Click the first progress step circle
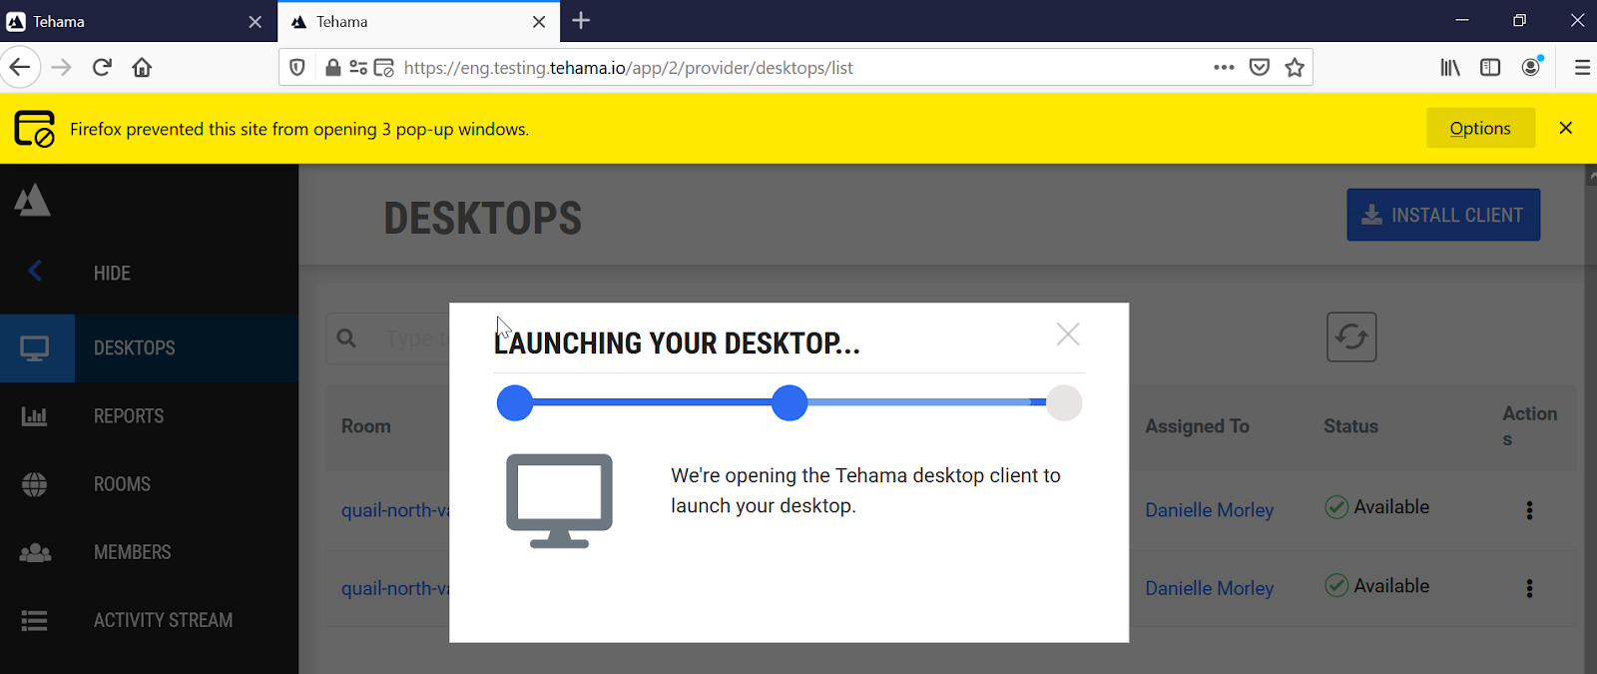This screenshot has height=674, width=1597. point(515,402)
